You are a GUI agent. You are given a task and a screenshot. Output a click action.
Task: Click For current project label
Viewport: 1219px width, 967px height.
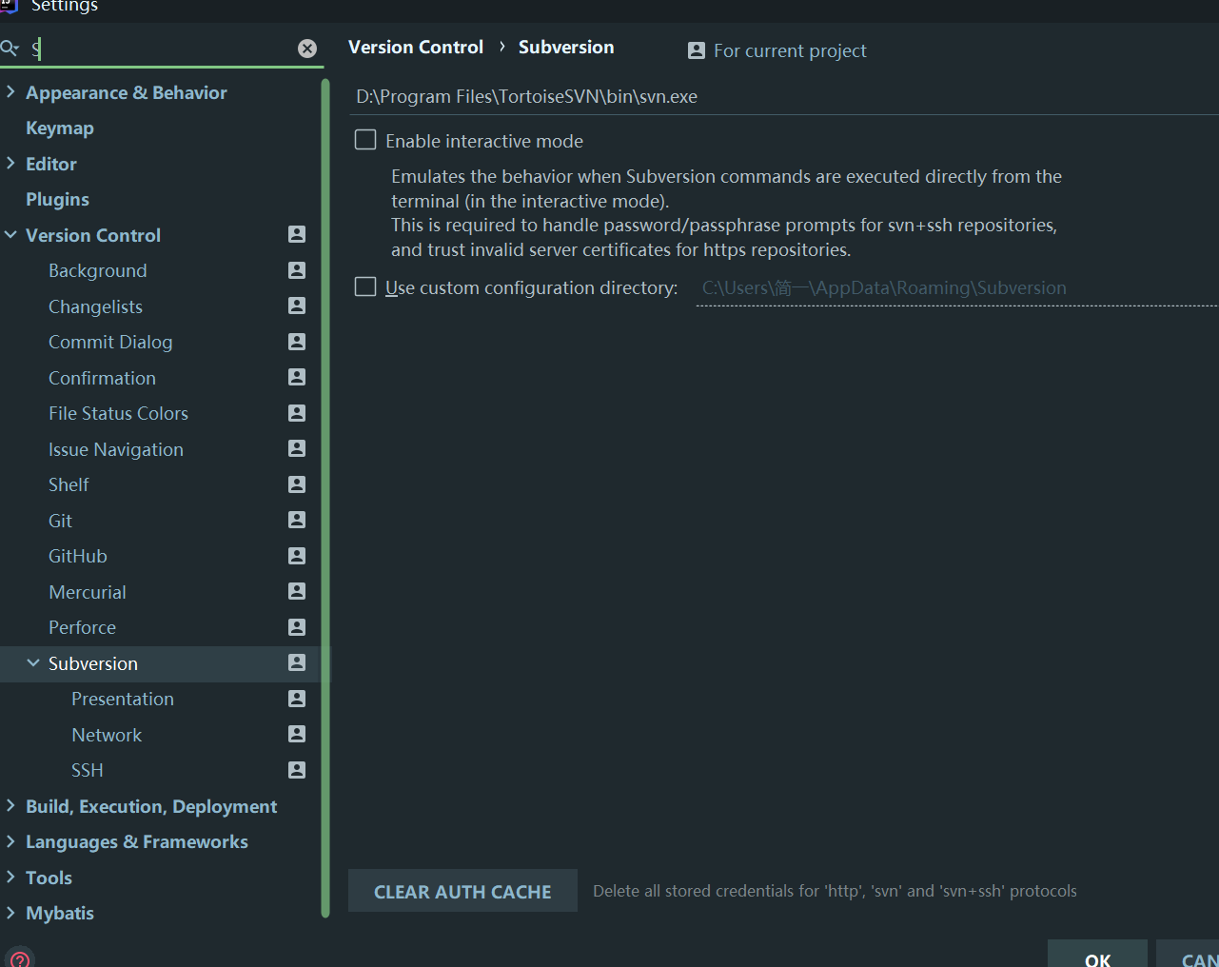pyautogui.click(x=790, y=50)
